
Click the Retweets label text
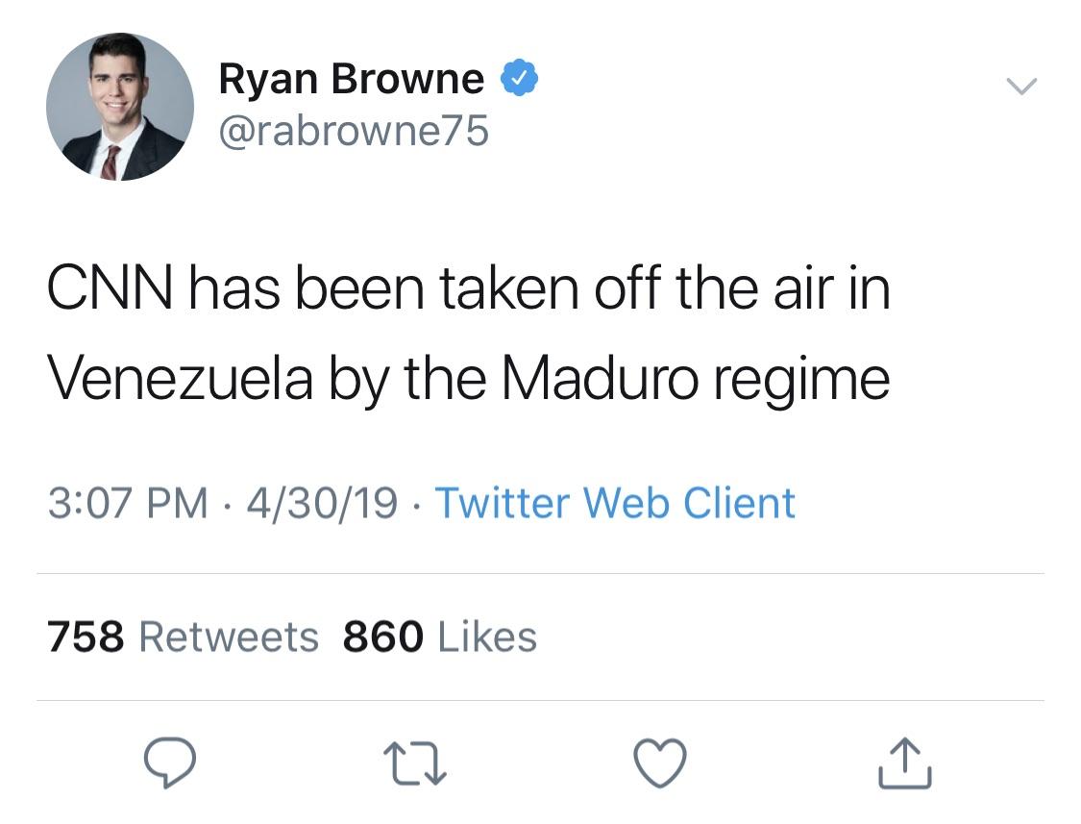click(x=229, y=637)
